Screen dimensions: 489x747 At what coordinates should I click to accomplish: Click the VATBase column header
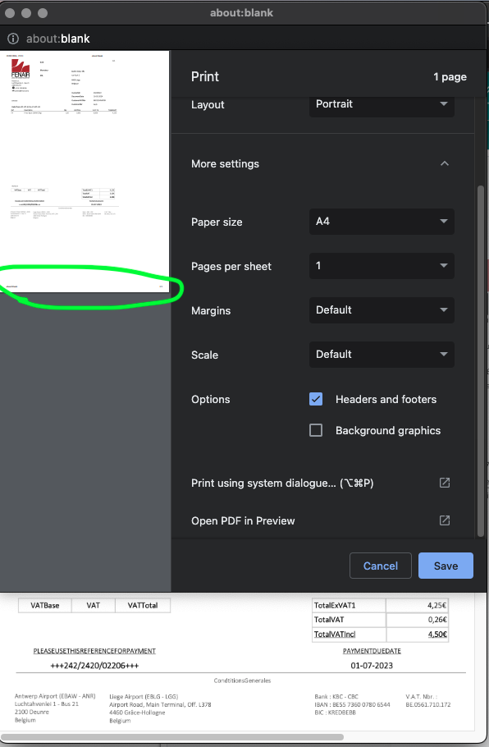(x=45, y=606)
